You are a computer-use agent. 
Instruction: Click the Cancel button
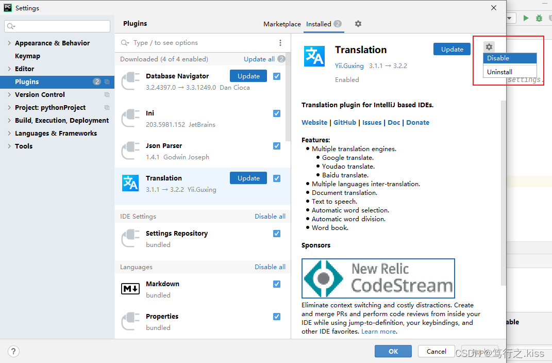(436, 351)
